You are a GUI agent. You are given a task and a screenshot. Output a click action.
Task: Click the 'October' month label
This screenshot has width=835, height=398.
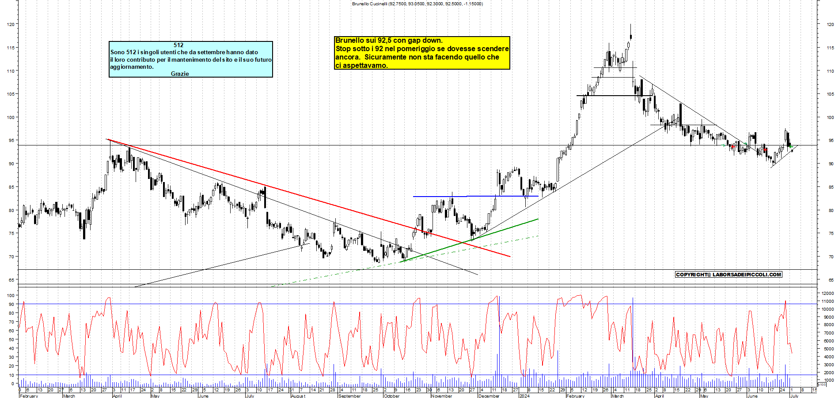pyautogui.click(x=391, y=396)
